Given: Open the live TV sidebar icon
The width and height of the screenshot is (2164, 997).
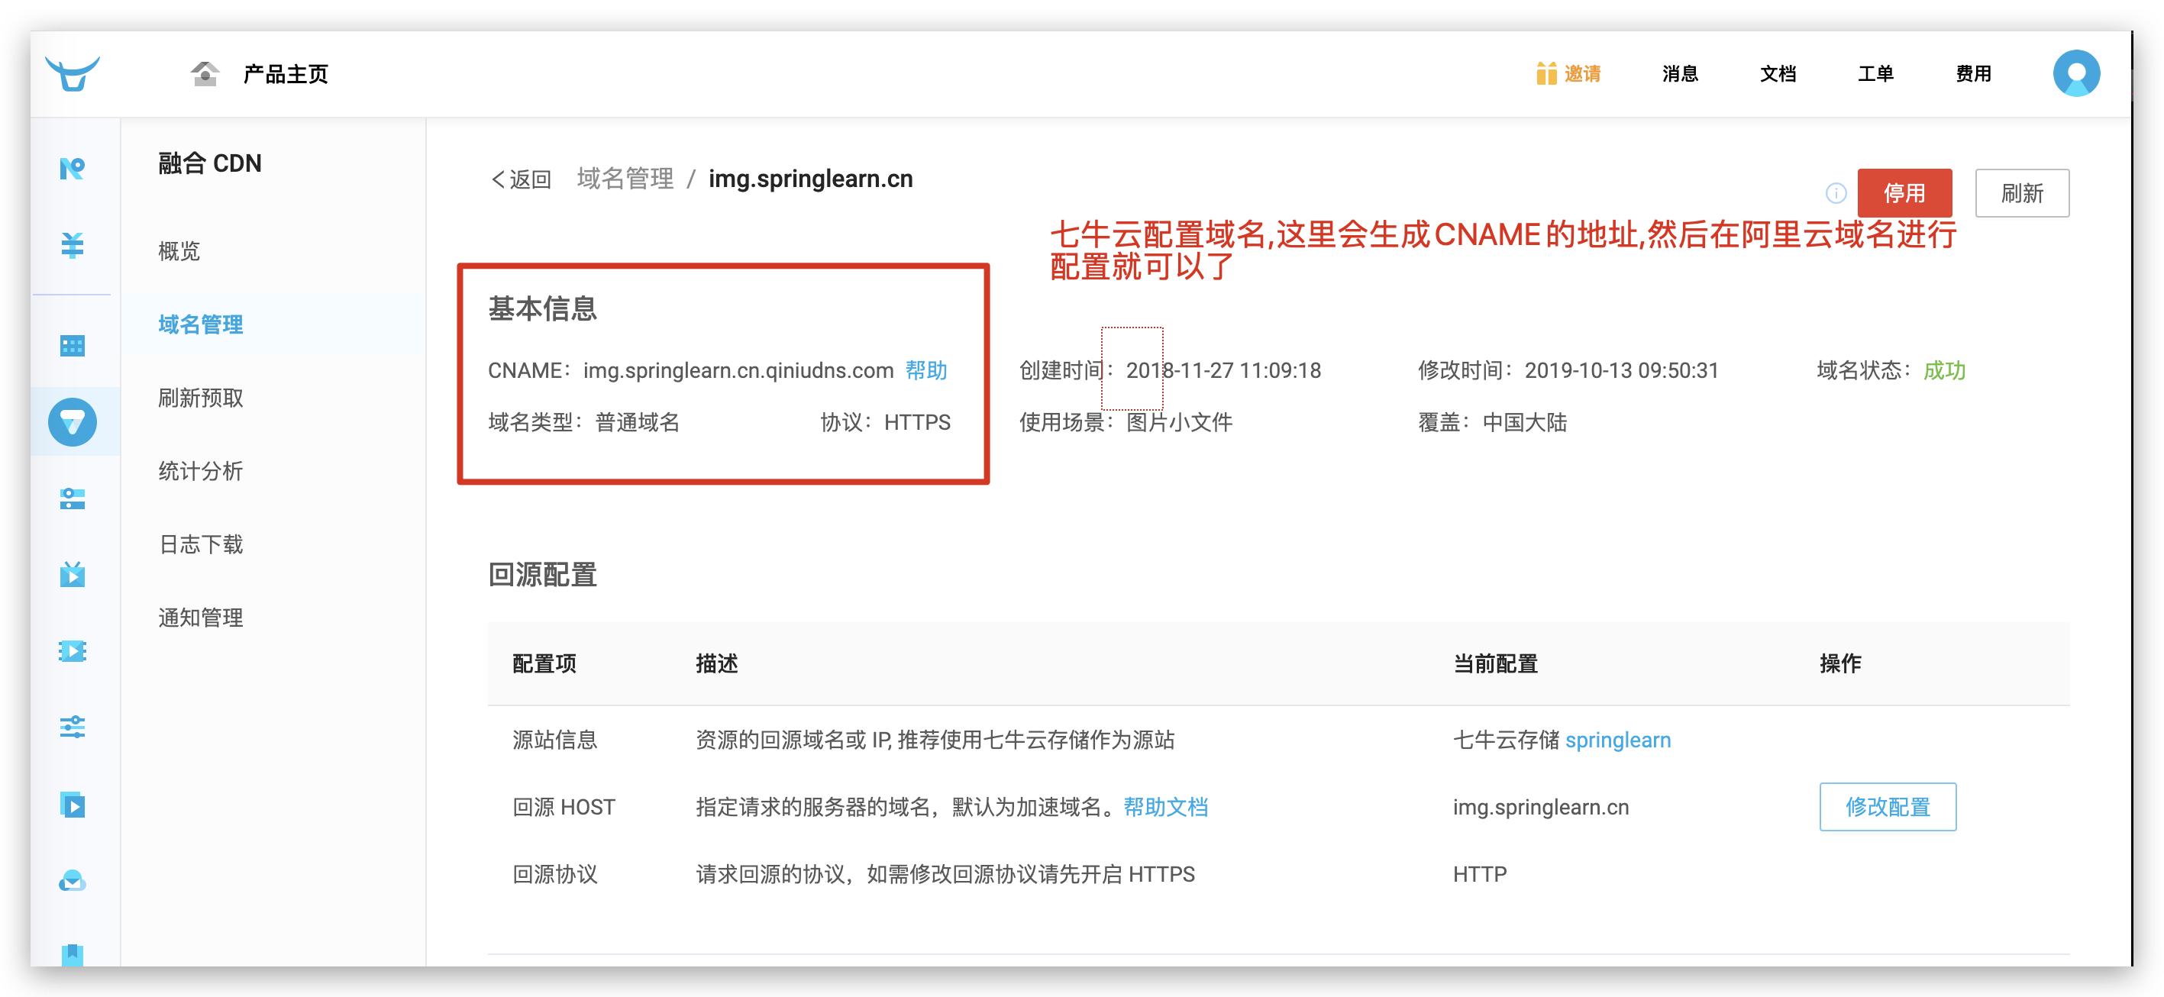Looking at the screenshot, I should tap(73, 575).
